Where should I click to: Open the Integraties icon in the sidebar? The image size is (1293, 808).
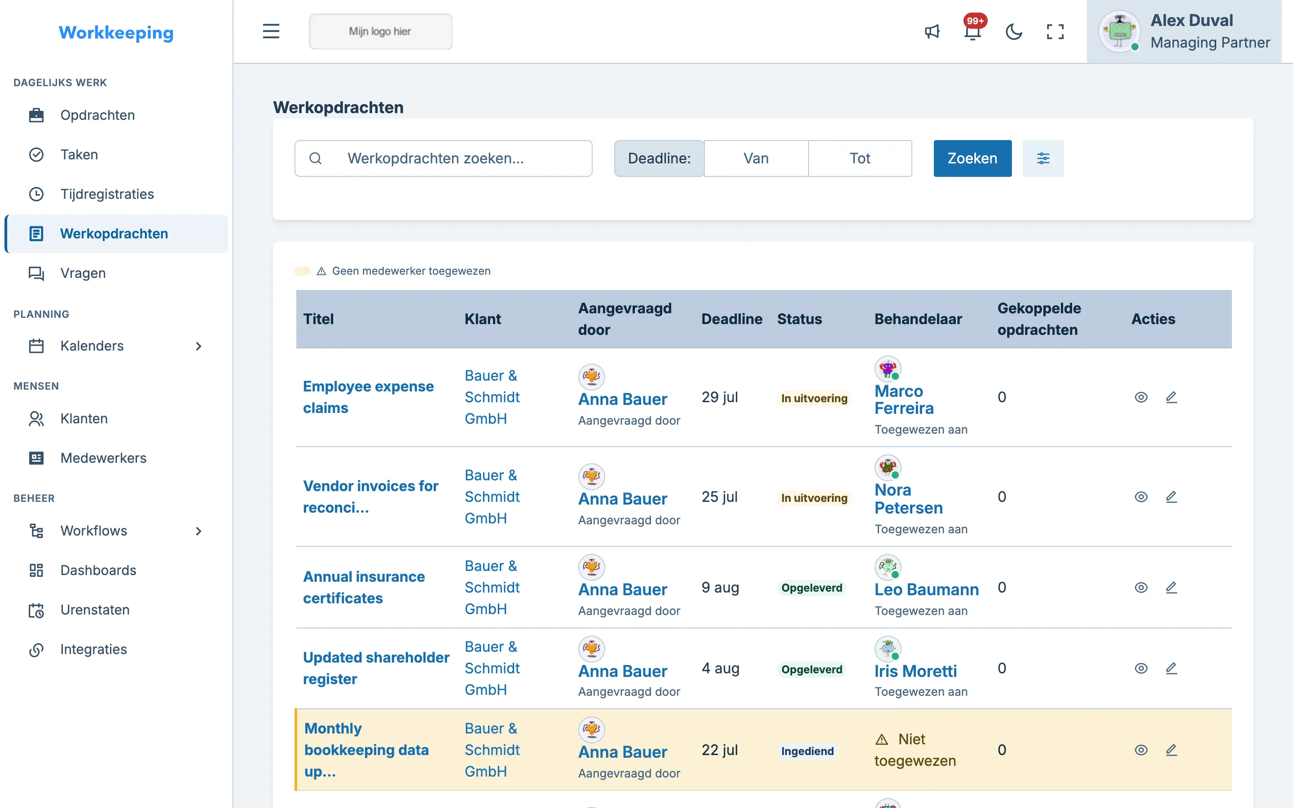click(36, 649)
